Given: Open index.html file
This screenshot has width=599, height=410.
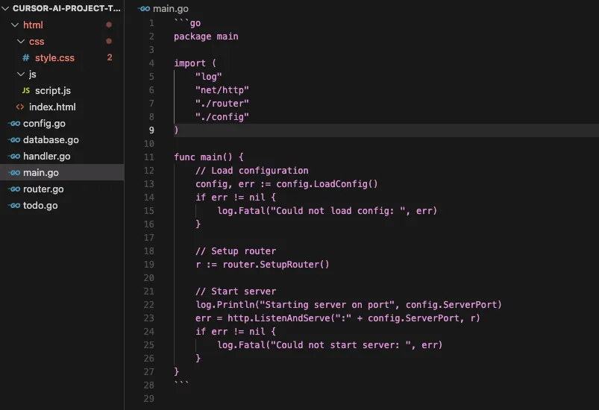Looking at the screenshot, I should 52,107.
